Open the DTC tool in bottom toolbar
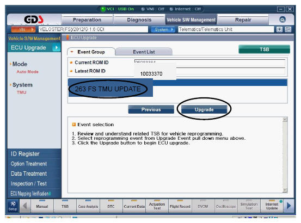The width and height of the screenshot is (301, 223). click(x=111, y=206)
